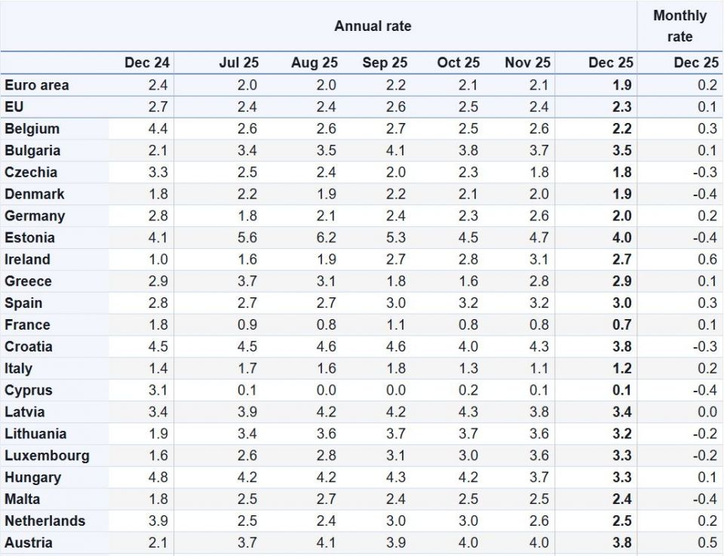The width and height of the screenshot is (724, 556).
Task: Click the Nov 25 column header
Action: [527, 63]
